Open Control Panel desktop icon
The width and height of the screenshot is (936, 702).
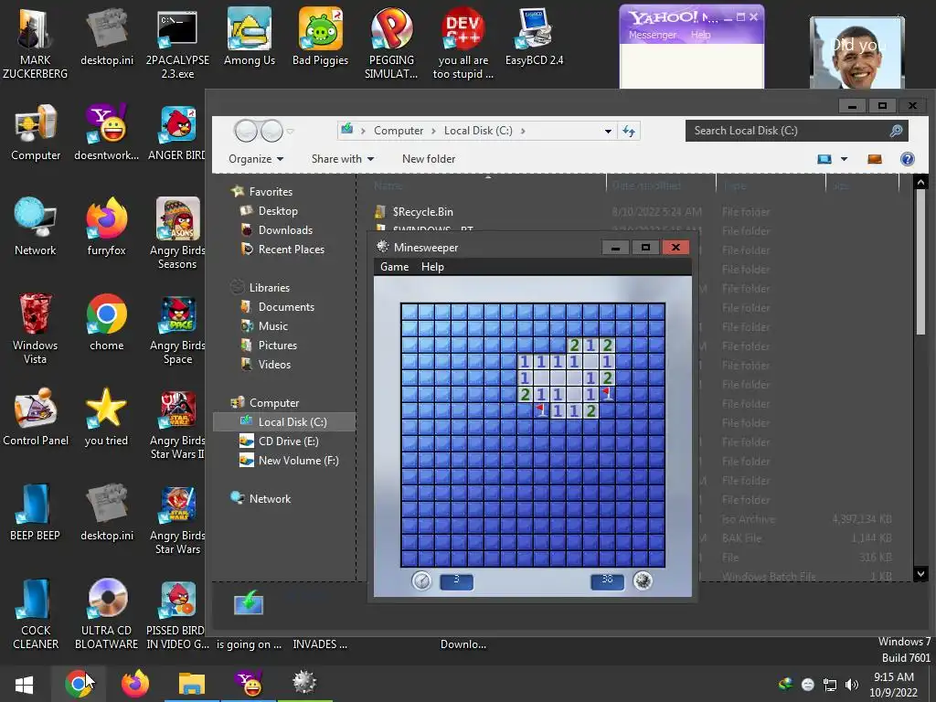coord(36,417)
